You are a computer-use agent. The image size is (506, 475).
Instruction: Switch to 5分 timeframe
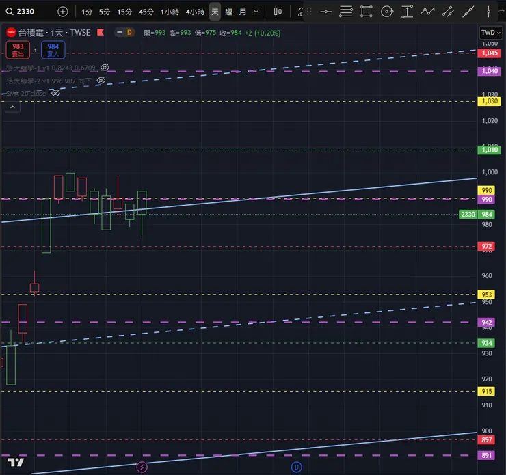(105, 12)
